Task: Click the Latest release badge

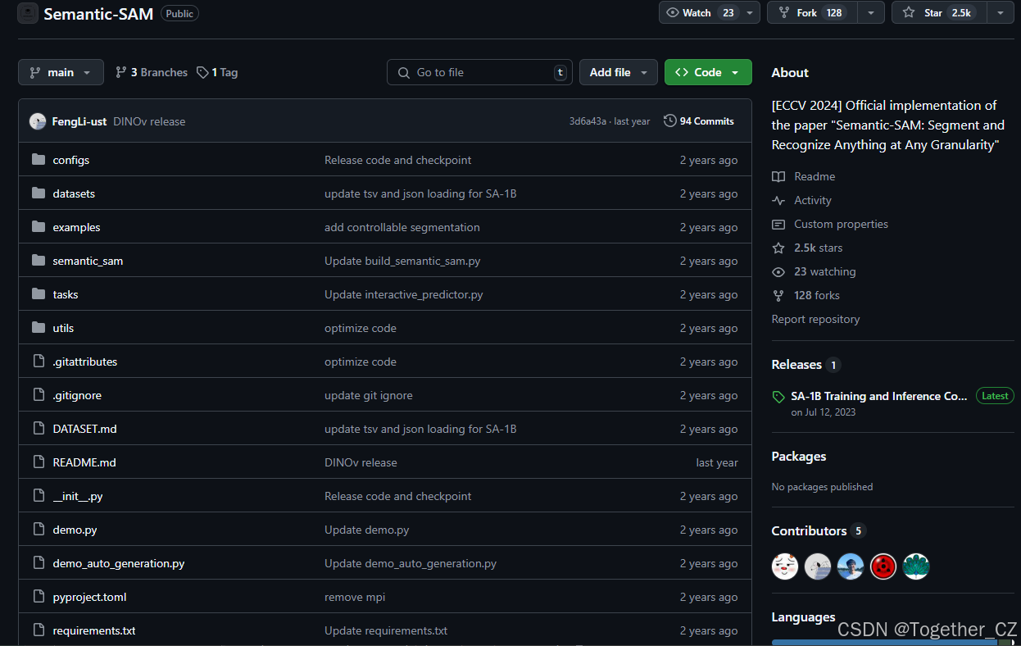Action: (x=995, y=396)
